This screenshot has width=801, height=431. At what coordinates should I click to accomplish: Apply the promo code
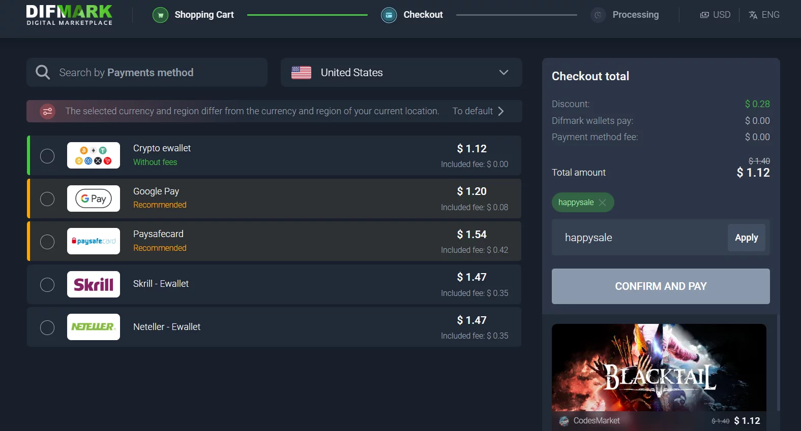[746, 238]
